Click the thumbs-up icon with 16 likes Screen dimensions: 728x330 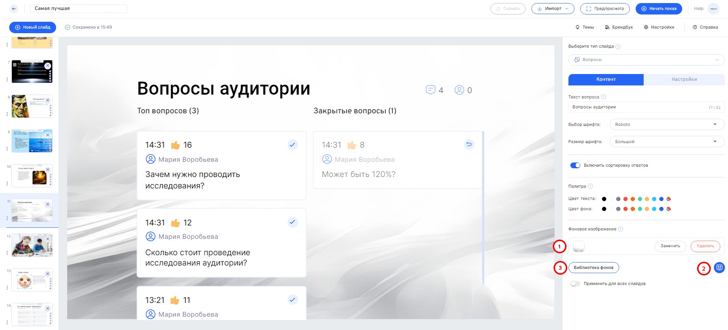pyautogui.click(x=175, y=145)
